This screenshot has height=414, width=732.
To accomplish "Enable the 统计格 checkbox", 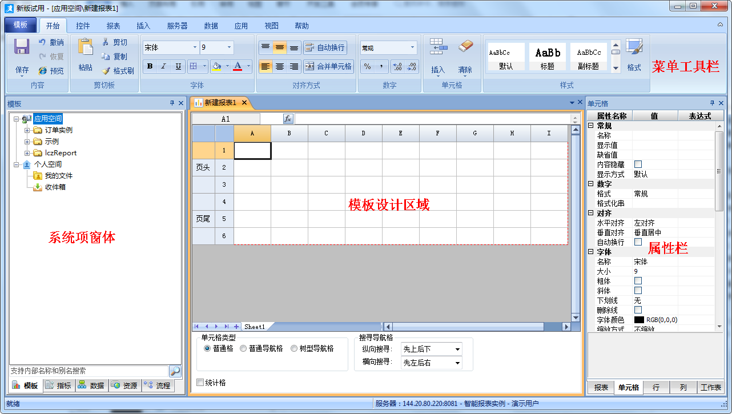I will coord(200,383).
